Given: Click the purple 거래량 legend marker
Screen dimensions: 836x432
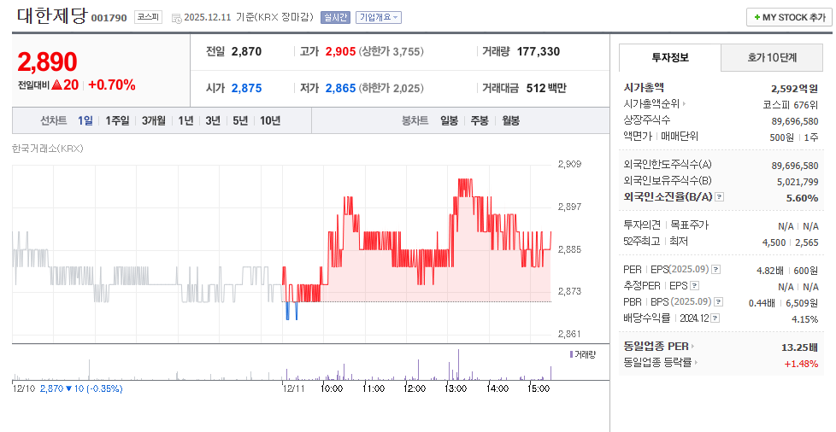Looking at the screenshot, I should point(571,354).
